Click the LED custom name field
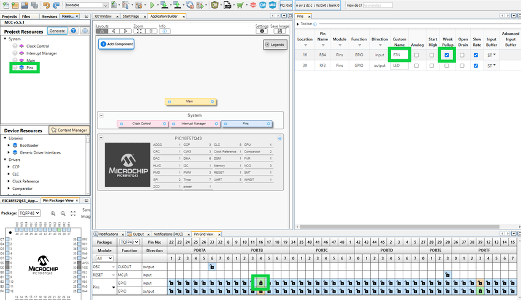Screen dimensions: 521x300 [399, 66]
